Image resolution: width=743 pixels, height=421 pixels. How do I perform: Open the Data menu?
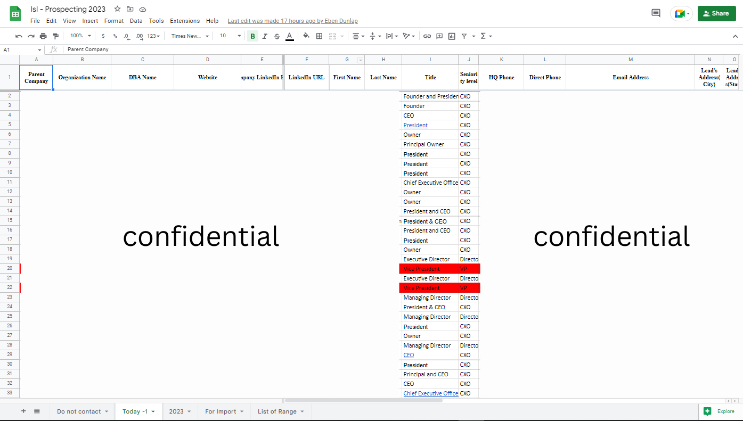point(136,21)
